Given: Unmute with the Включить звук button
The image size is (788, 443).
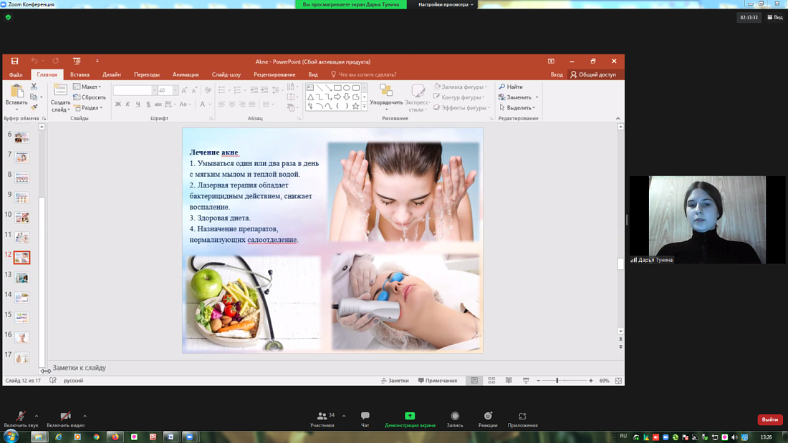Looking at the screenshot, I should coord(21,417).
